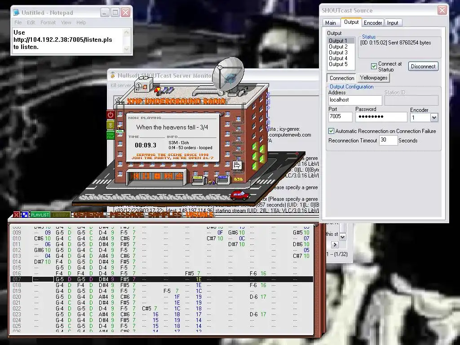The image size is (460, 345).
Task: Click the song title 'When the heavens fall - 3/4'
Action: 172,127
